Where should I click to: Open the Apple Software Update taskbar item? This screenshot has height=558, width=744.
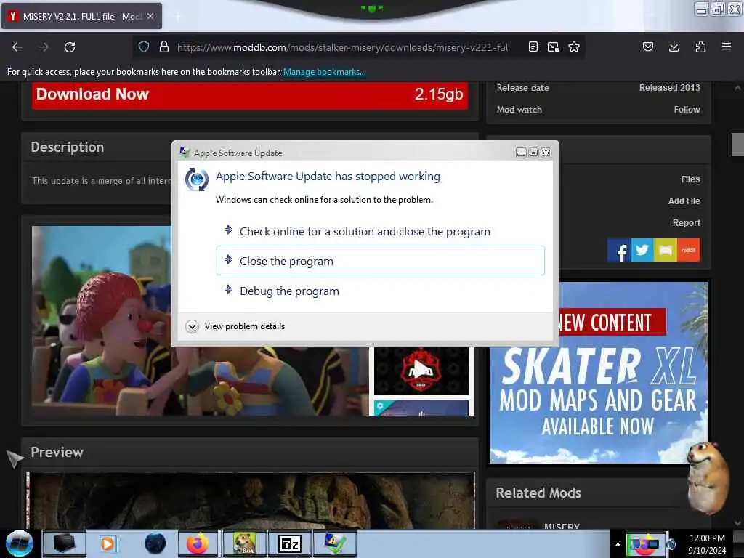click(x=335, y=543)
